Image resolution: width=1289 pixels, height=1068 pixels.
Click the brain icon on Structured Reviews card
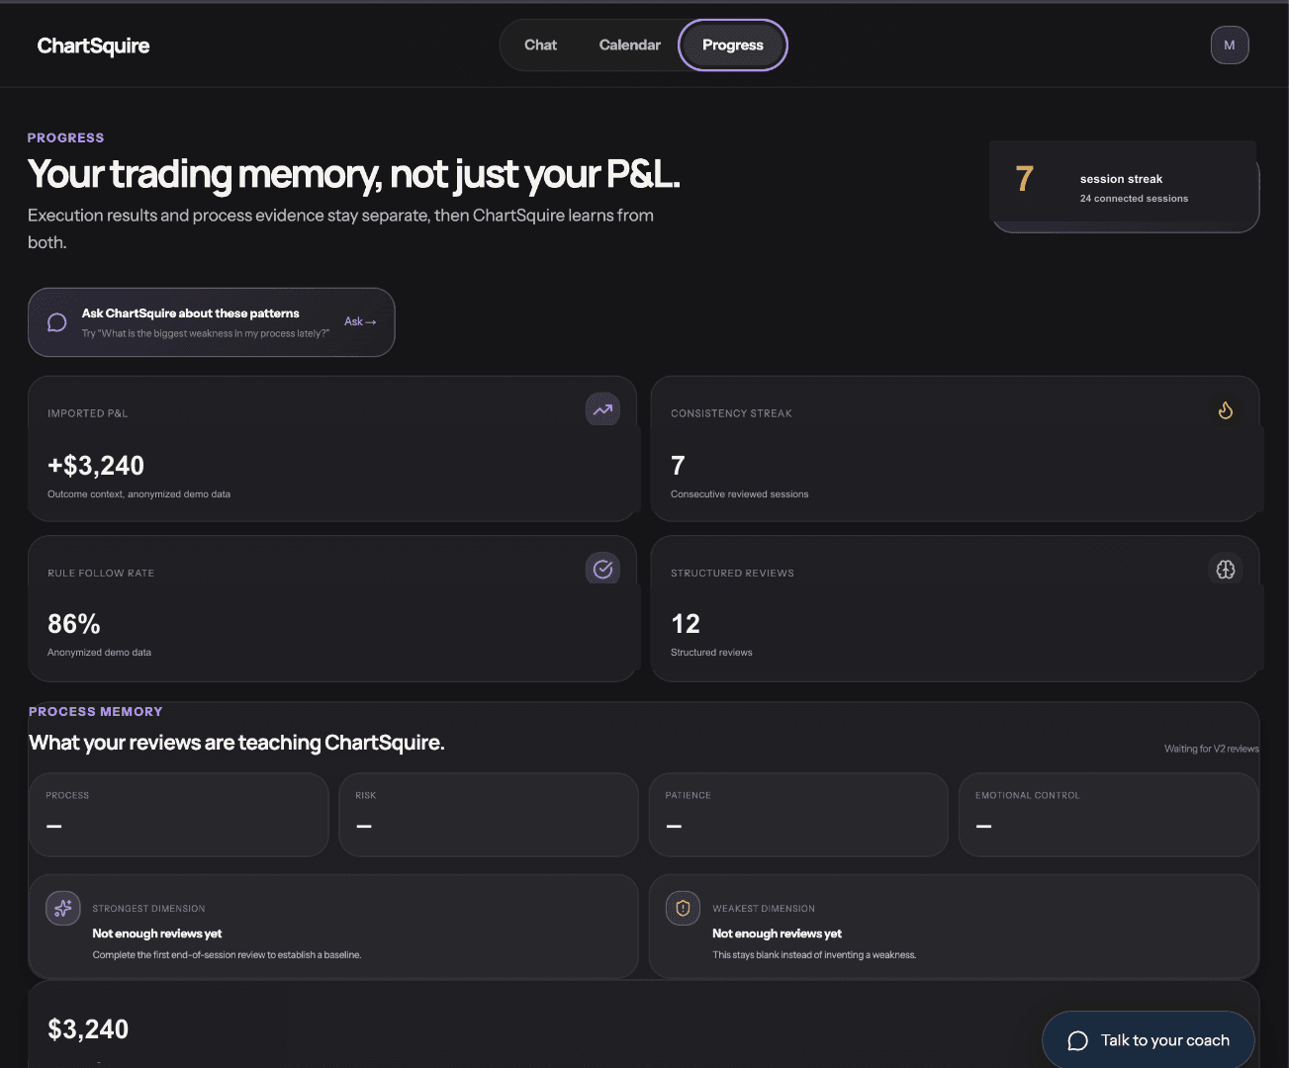1226,569
